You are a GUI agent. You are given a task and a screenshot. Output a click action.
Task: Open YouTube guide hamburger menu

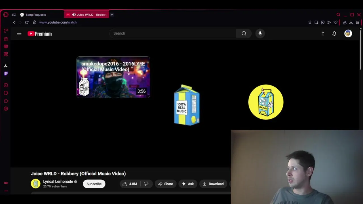tap(19, 33)
